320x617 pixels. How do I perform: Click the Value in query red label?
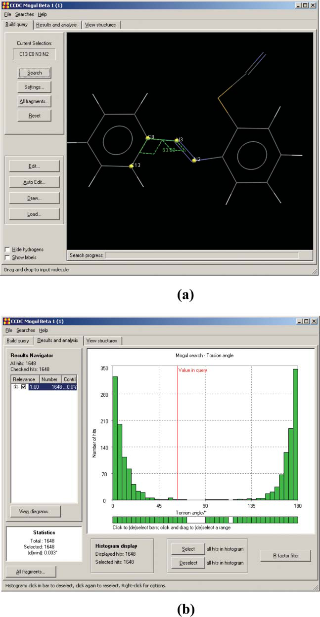point(193,370)
